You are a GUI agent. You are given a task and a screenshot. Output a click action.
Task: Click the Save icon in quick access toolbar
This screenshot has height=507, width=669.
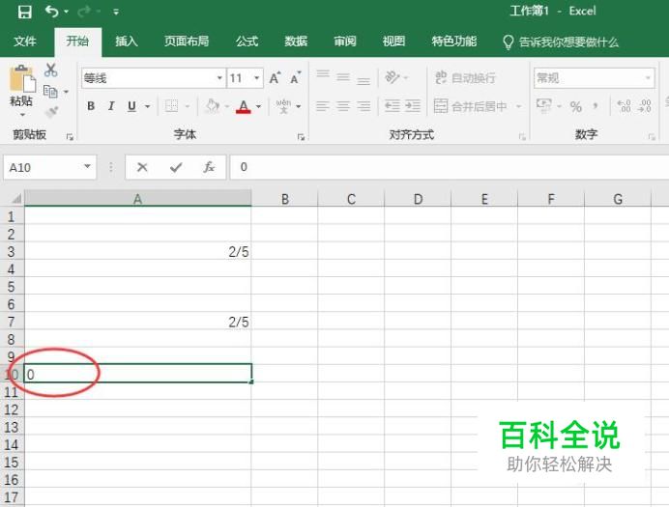tap(25, 12)
